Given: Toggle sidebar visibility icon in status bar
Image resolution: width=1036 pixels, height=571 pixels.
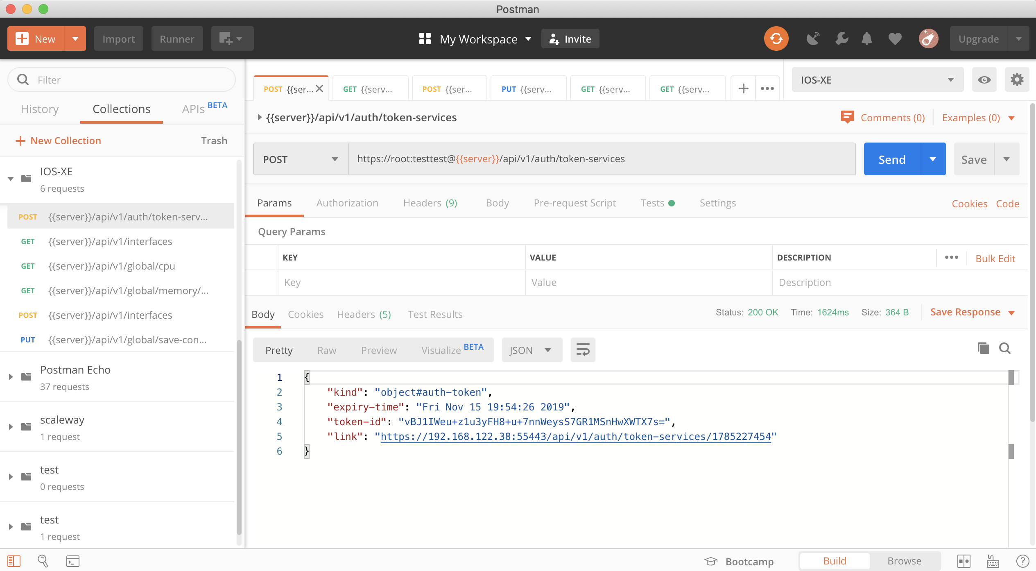Looking at the screenshot, I should 14,561.
